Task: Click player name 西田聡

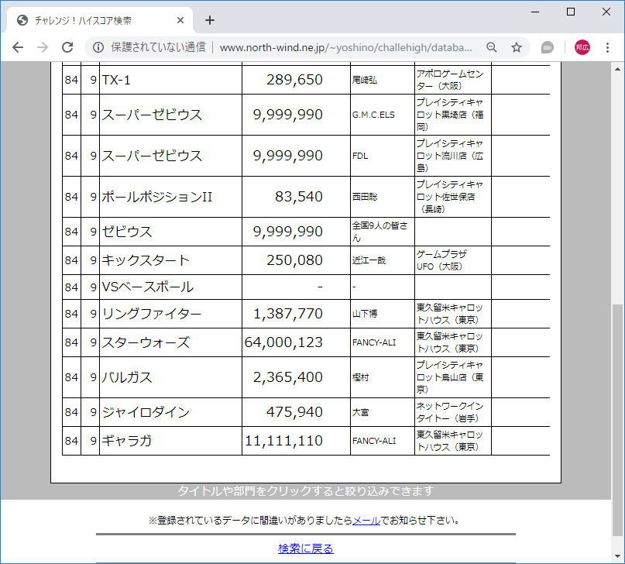Action: (365, 197)
